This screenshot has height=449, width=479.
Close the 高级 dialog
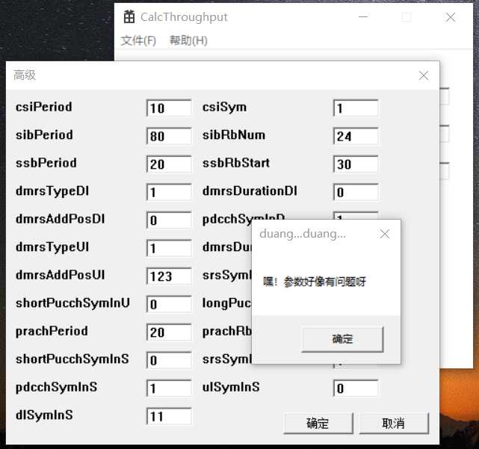pyautogui.click(x=424, y=75)
